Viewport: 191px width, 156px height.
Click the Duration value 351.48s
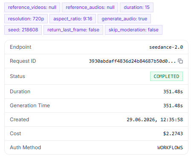pos(173,92)
